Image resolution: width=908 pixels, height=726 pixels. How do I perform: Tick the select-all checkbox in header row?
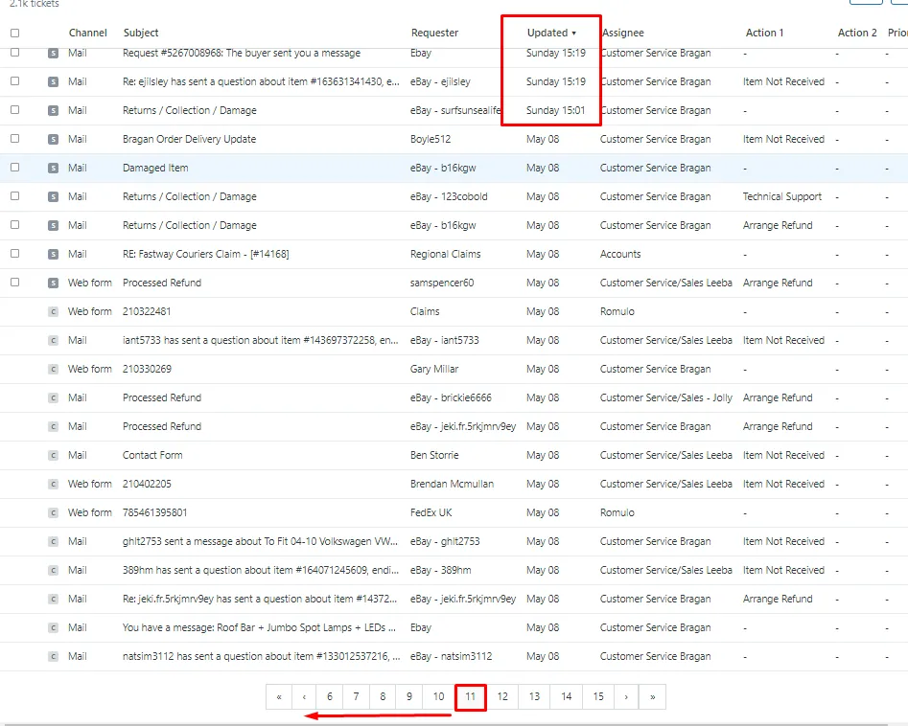pos(15,33)
